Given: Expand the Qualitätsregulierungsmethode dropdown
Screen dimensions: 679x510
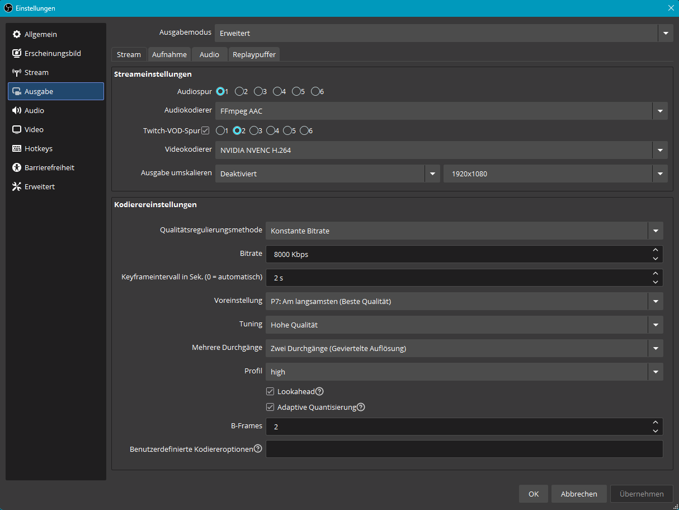Looking at the screenshot, I should [655, 230].
